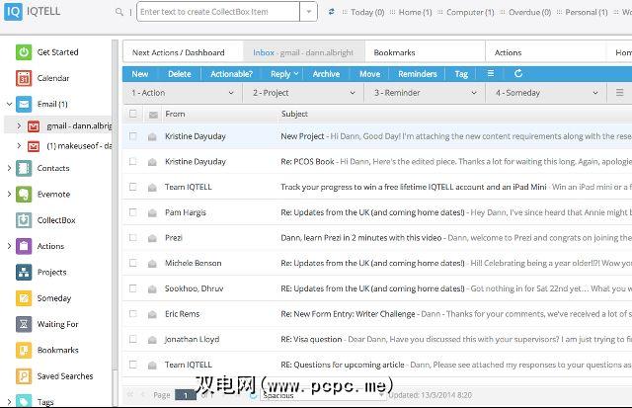Click the Move button
Image resolution: width=632 pixels, height=408 pixels.
click(x=369, y=74)
